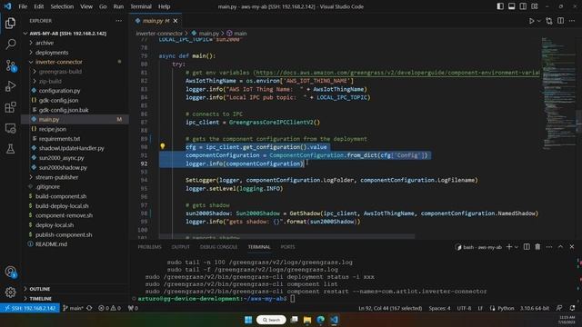Open Explorer More Actions ellipsis
582x327 pixels.
click(x=119, y=21)
